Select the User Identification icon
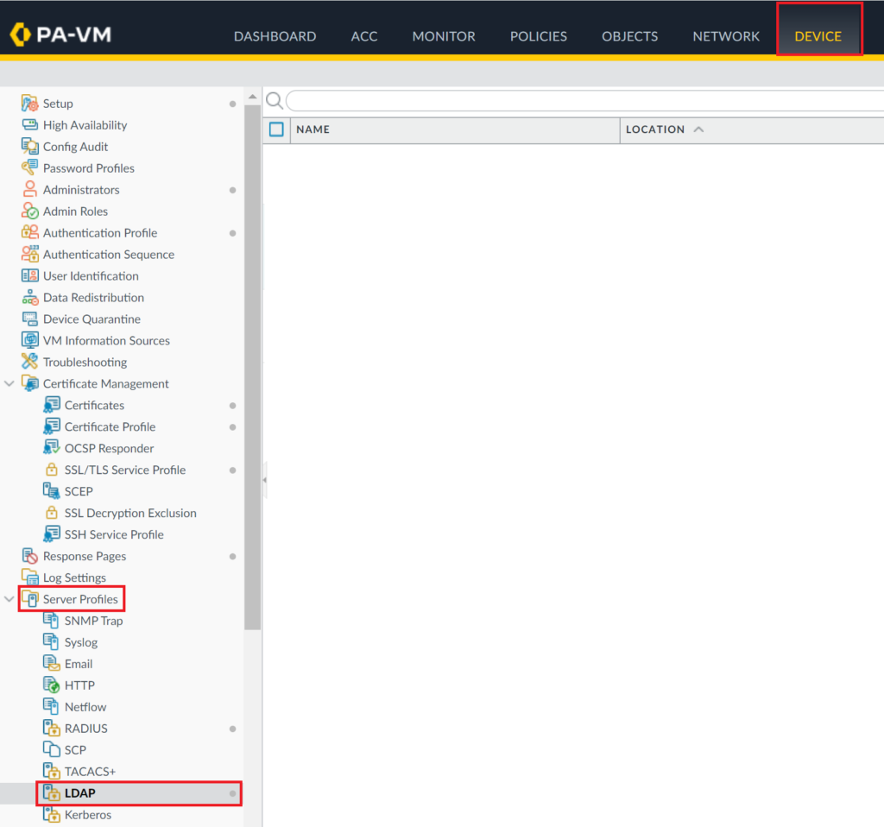 pos(31,275)
